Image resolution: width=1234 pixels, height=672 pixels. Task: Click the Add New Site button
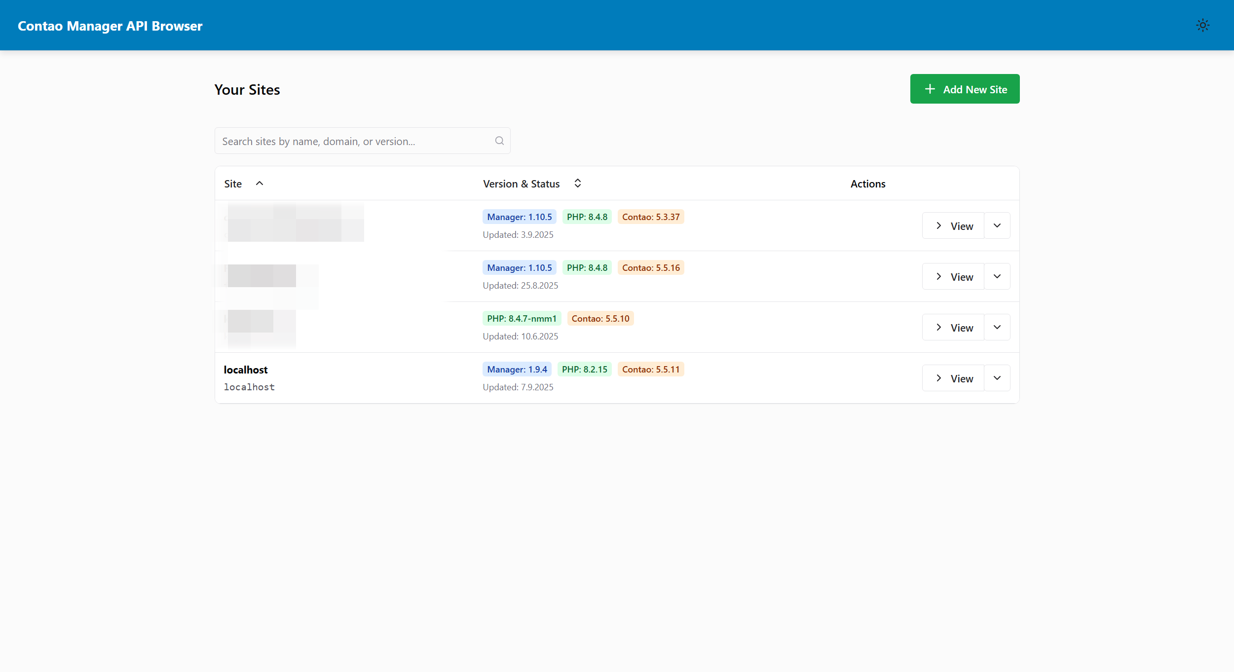[965, 89]
